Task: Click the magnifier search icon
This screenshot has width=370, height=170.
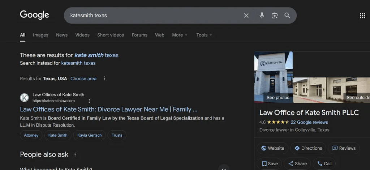Action: click(287, 16)
